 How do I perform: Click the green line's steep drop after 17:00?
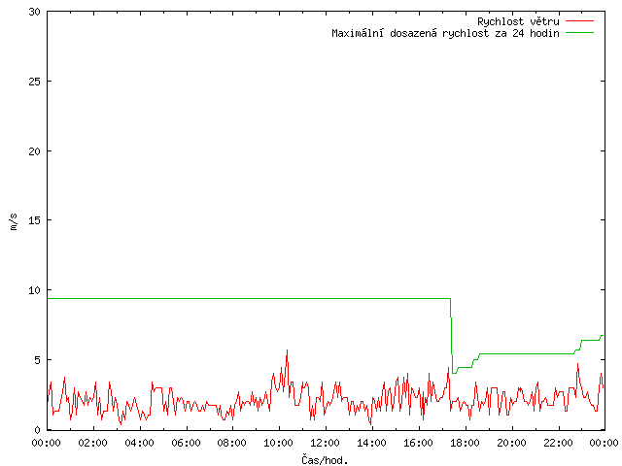point(451,337)
